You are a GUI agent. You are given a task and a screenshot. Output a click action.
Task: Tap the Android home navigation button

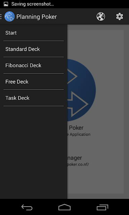point(64,207)
